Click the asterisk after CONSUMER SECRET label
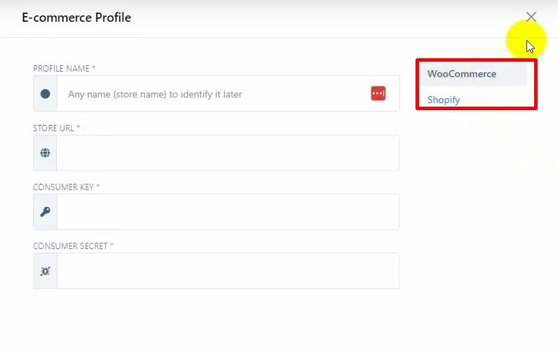The image size is (558, 355). tap(112, 246)
